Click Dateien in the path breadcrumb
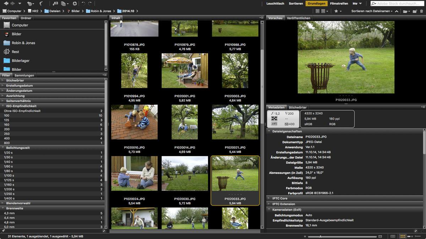 click(x=52, y=11)
